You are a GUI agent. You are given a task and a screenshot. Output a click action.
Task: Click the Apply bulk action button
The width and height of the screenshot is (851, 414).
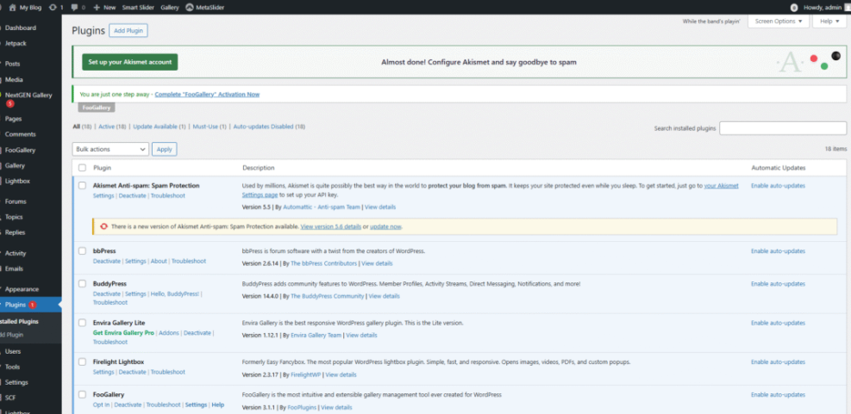click(165, 149)
